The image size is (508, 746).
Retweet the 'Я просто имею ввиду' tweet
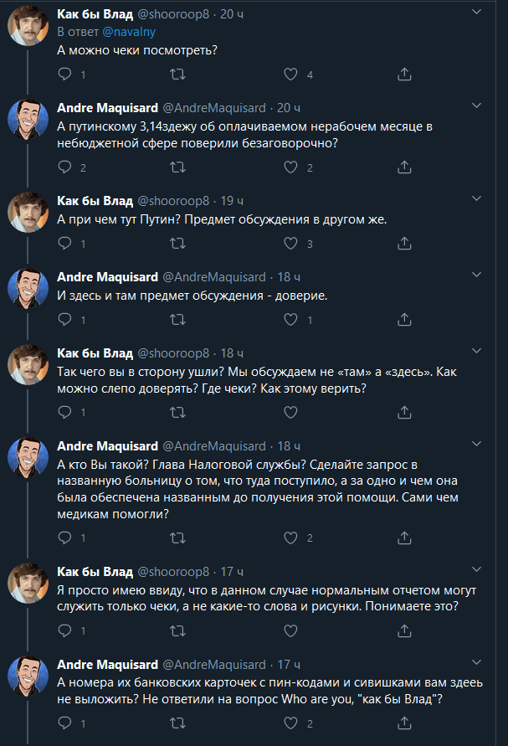177,630
